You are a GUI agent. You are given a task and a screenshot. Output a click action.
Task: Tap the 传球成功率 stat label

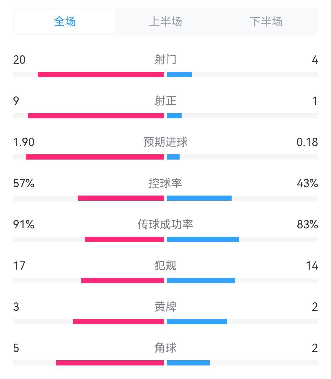[x=165, y=224]
